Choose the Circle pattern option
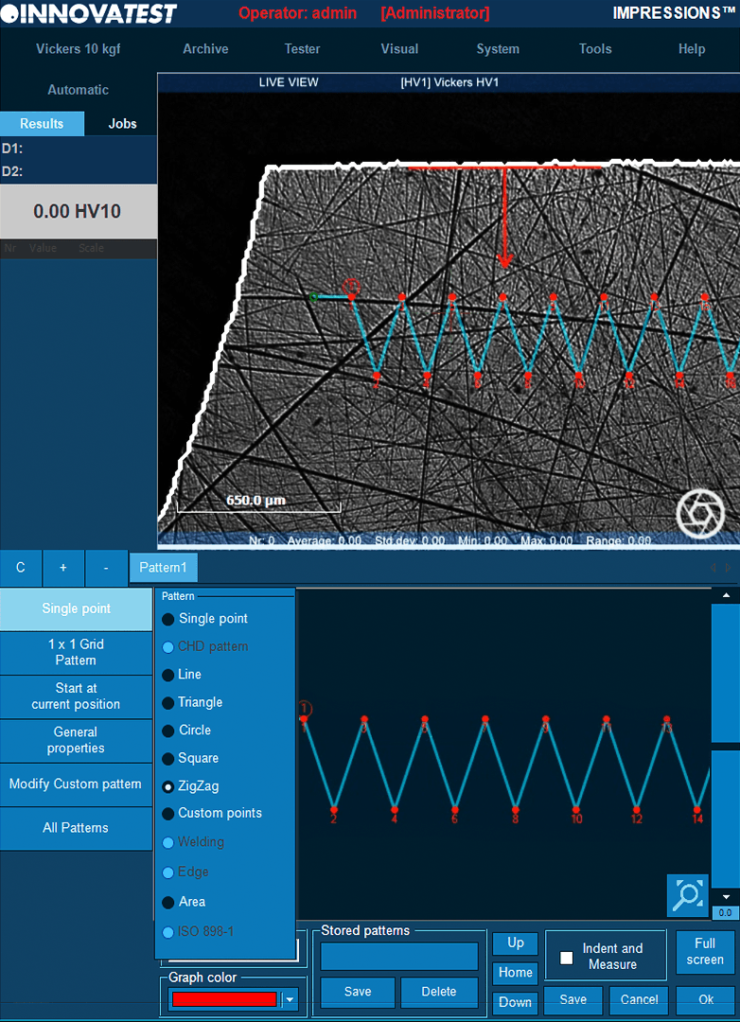This screenshot has height=1022, width=740. pos(168,731)
